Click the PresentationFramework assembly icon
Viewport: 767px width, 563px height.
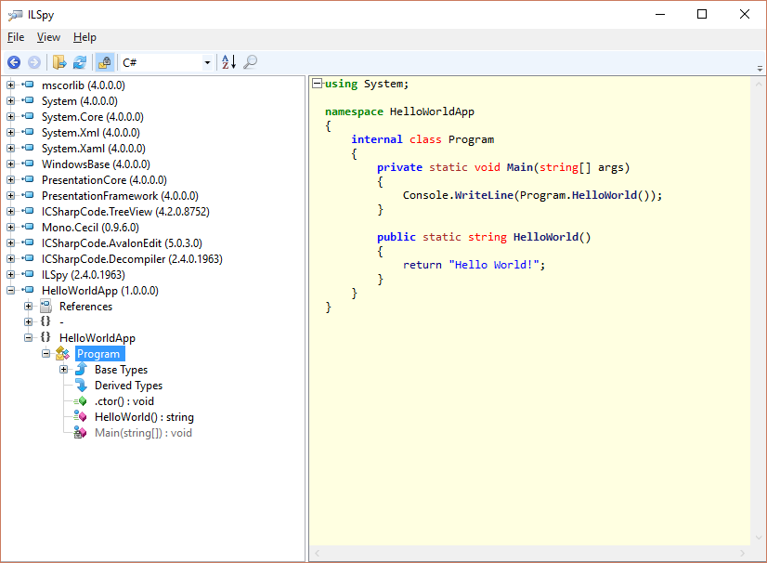point(28,195)
